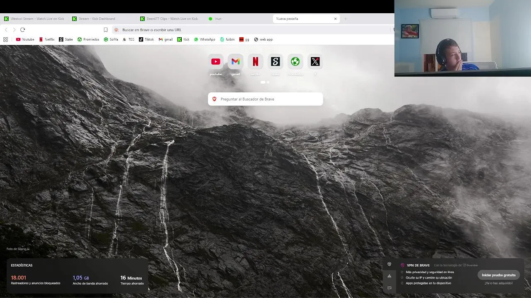This screenshot has height=298, width=531.
Task: Switch to the Westcol Stream tab
Action: [34, 19]
